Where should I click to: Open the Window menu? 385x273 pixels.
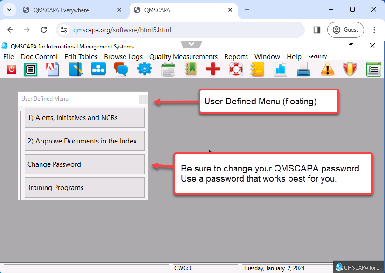tap(267, 57)
